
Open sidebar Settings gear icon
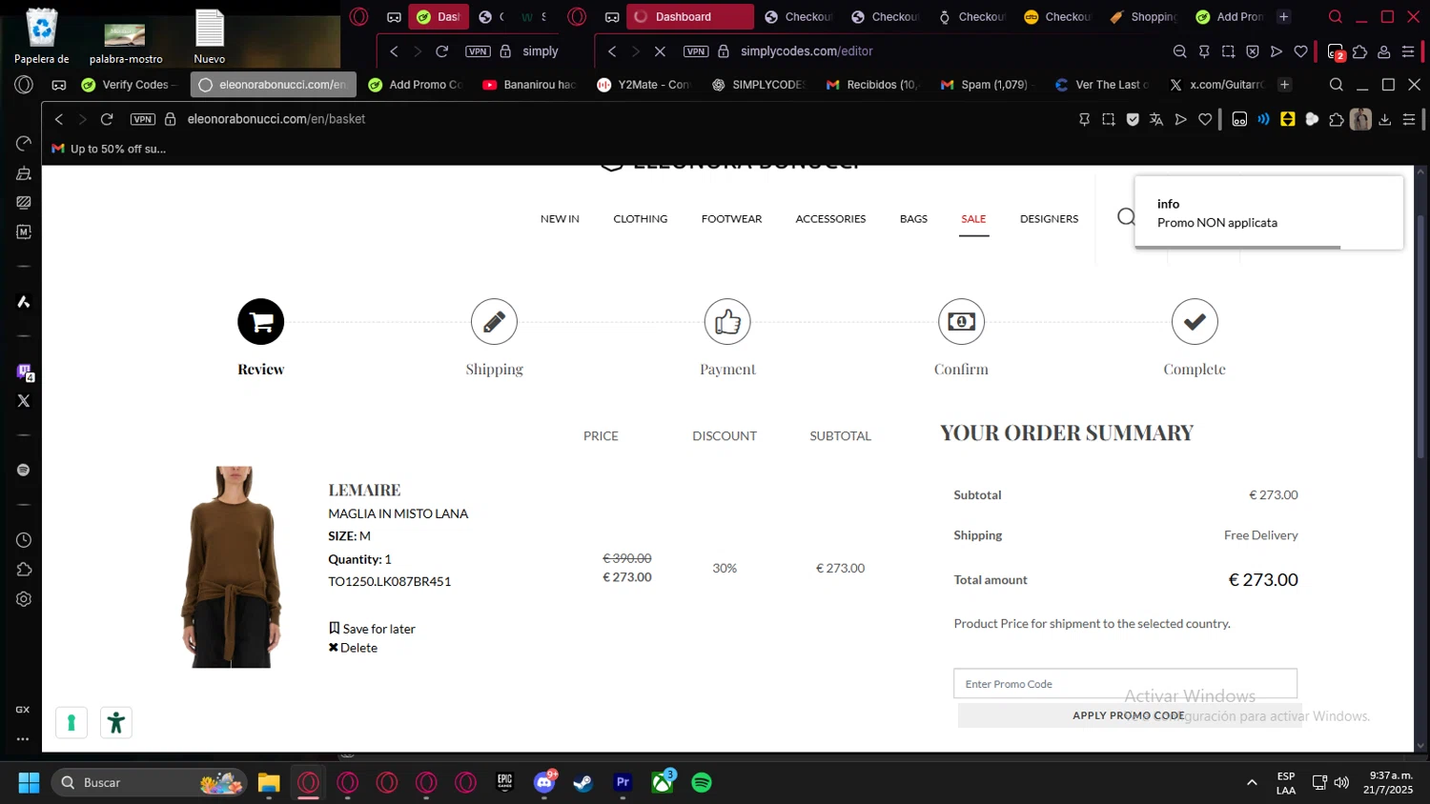tap(24, 599)
